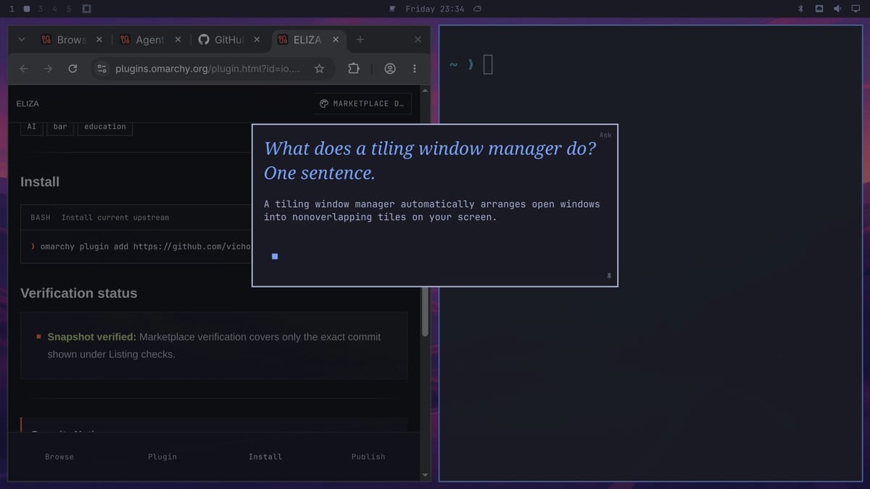This screenshot has width=870, height=489.
Task: Open a new browser tab
Action: coord(360,40)
